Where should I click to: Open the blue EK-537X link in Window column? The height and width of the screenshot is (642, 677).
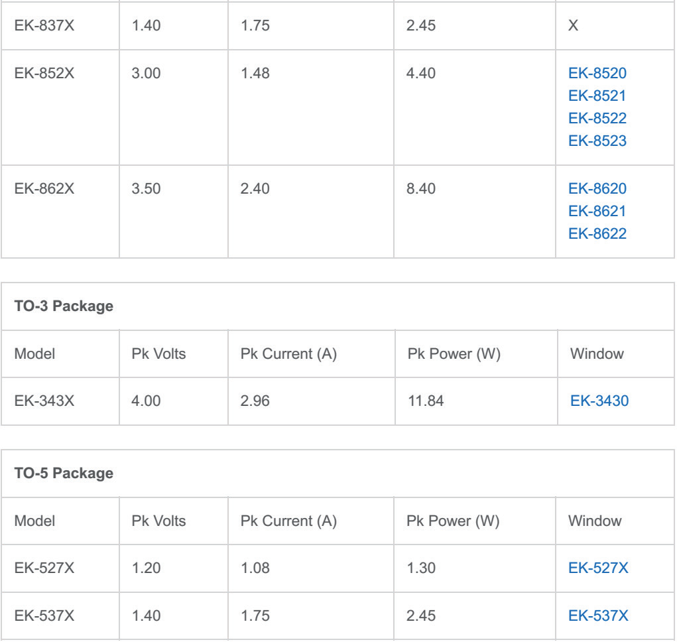pos(599,616)
